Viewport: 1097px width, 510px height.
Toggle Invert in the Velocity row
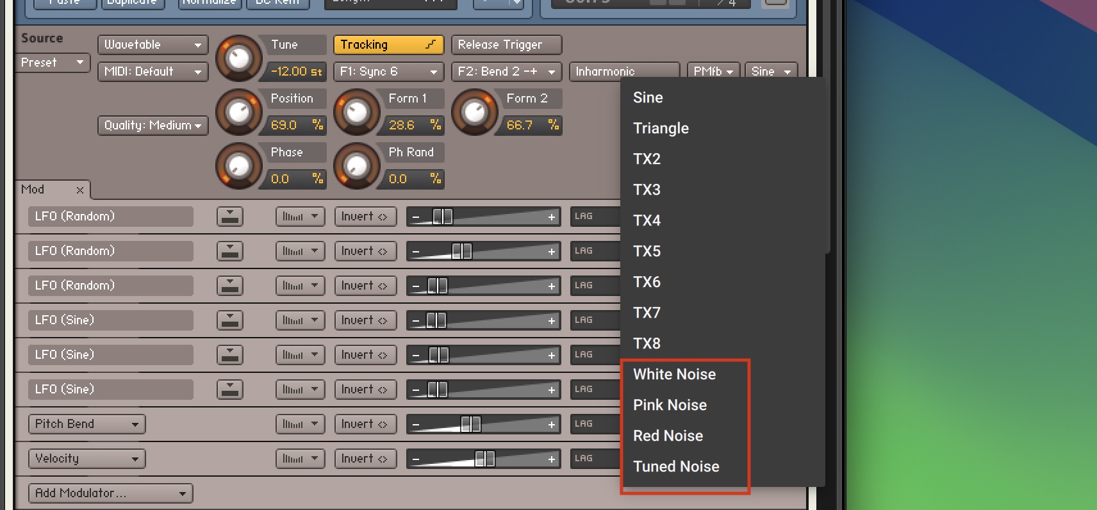(365, 459)
